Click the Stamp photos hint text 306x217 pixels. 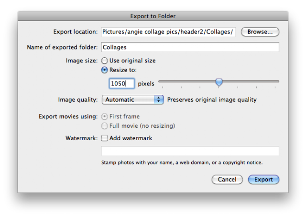pyautogui.click(x=182, y=162)
